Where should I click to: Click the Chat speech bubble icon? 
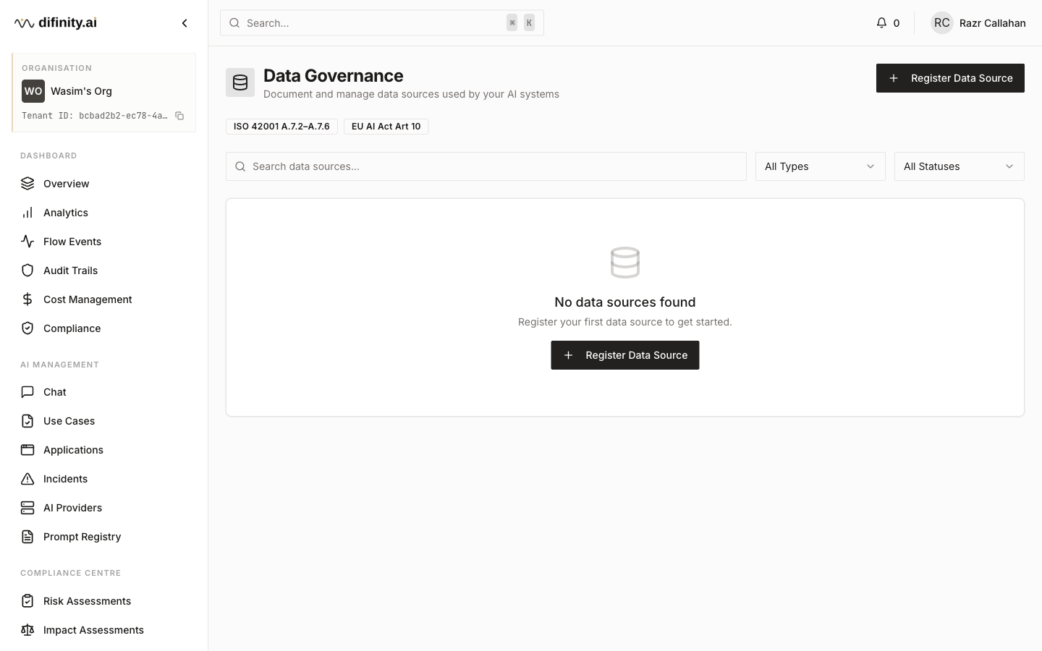[27, 392]
